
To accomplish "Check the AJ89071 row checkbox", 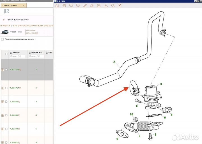I will tap(6, 142).
